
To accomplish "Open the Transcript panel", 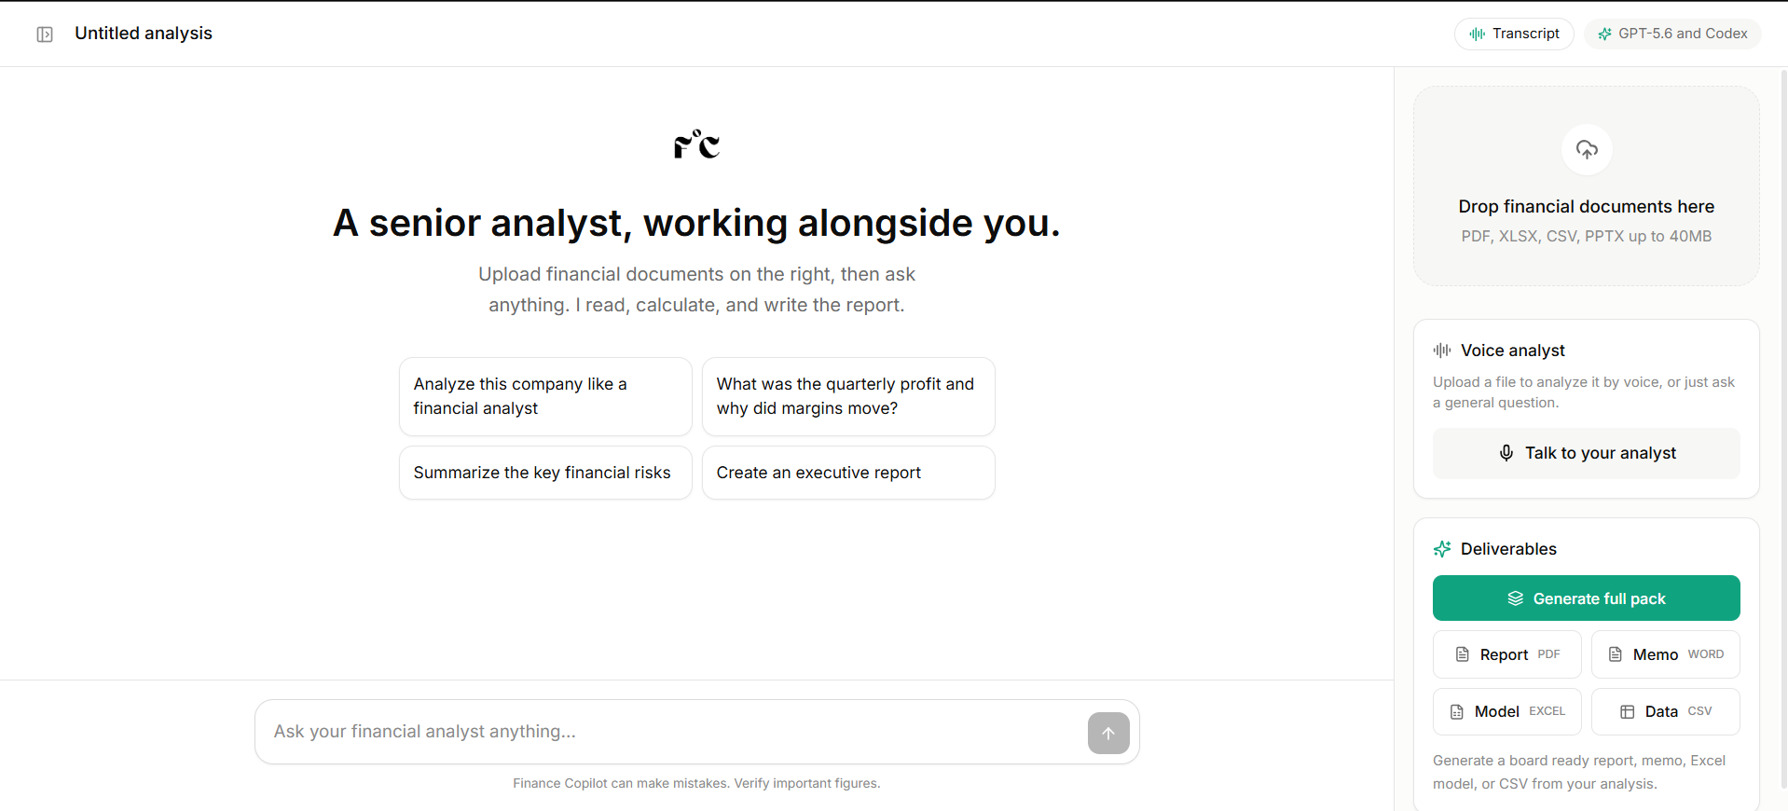I will tap(1514, 34).
